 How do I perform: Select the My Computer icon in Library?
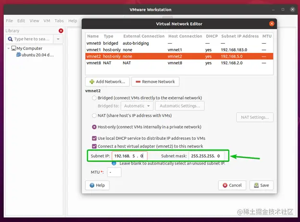coord(13,48)
